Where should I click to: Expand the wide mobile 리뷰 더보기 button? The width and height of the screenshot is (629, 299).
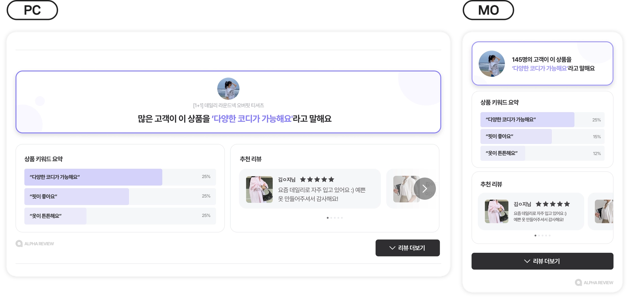pyautogui.click(x=542, y=261)
